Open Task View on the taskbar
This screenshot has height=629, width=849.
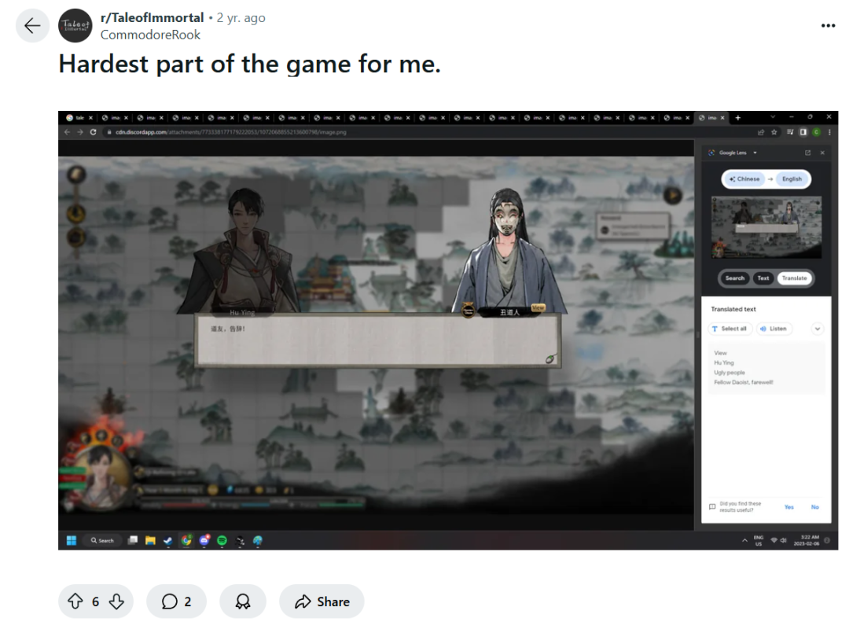point(133,540)
